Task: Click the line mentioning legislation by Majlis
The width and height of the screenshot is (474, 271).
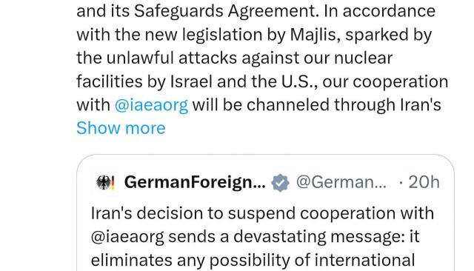Action: coord(254,35)
